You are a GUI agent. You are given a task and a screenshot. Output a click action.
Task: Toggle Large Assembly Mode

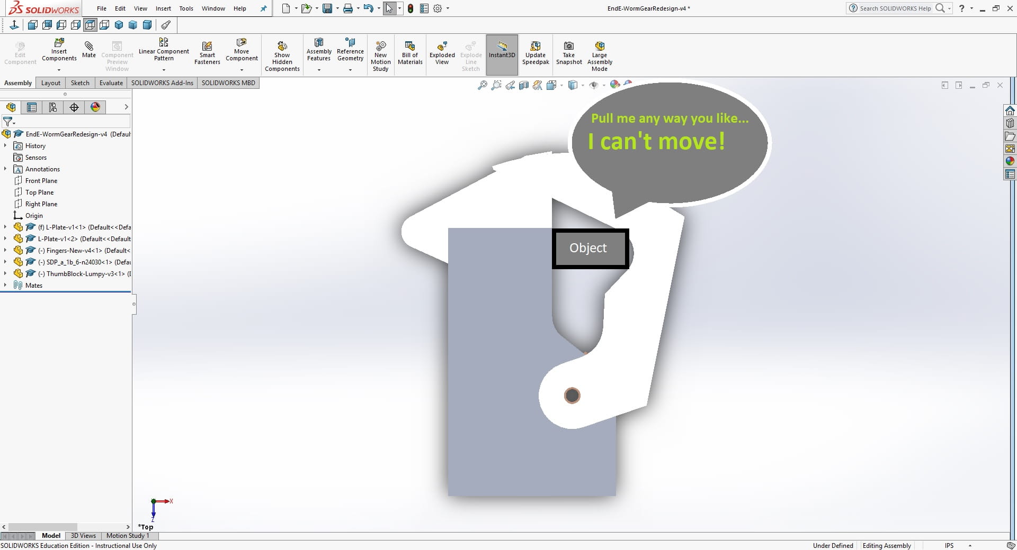600,56
